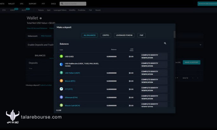Select the Main Account subaccount link
This screenshot has height=130, width=217.
(46, 36)
